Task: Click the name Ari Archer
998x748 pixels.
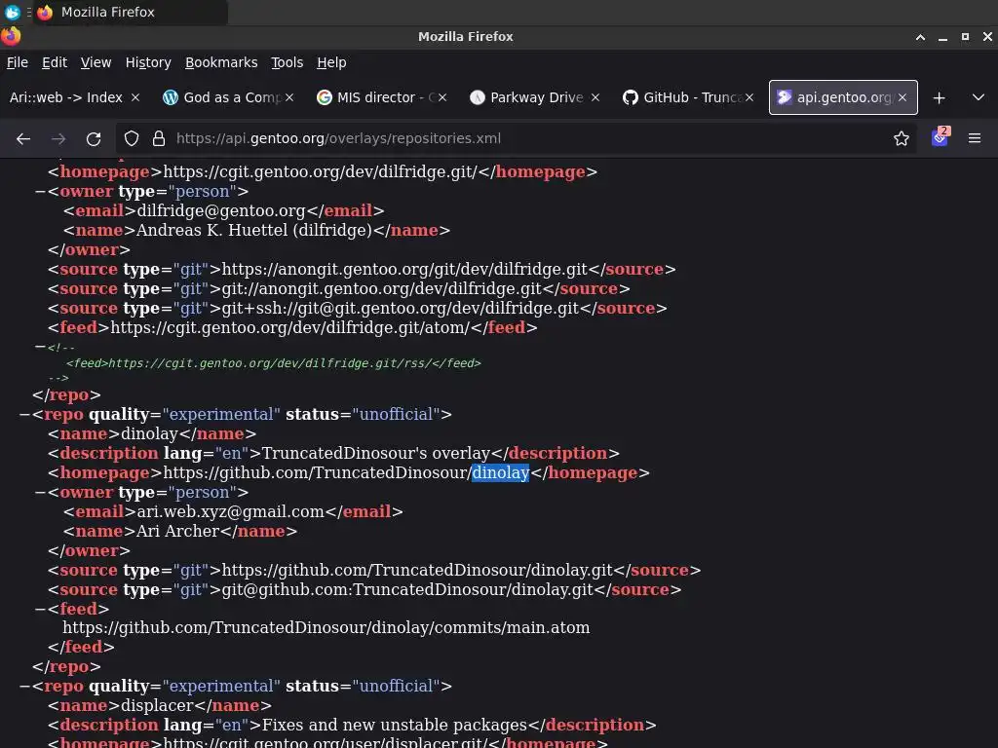Action: click(x=177, y=531)
